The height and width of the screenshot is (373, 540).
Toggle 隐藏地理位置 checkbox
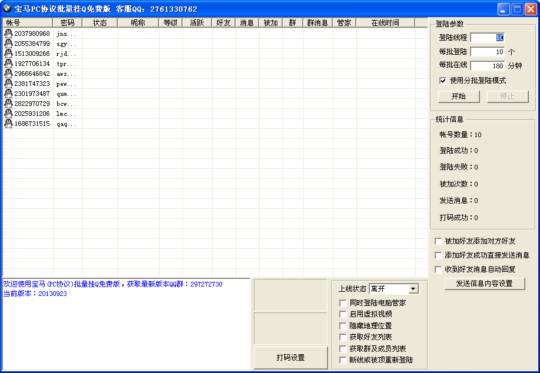(343, 326)
